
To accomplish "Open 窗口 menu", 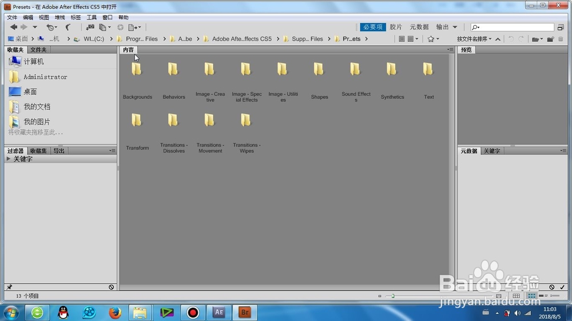I will (108, 17).
